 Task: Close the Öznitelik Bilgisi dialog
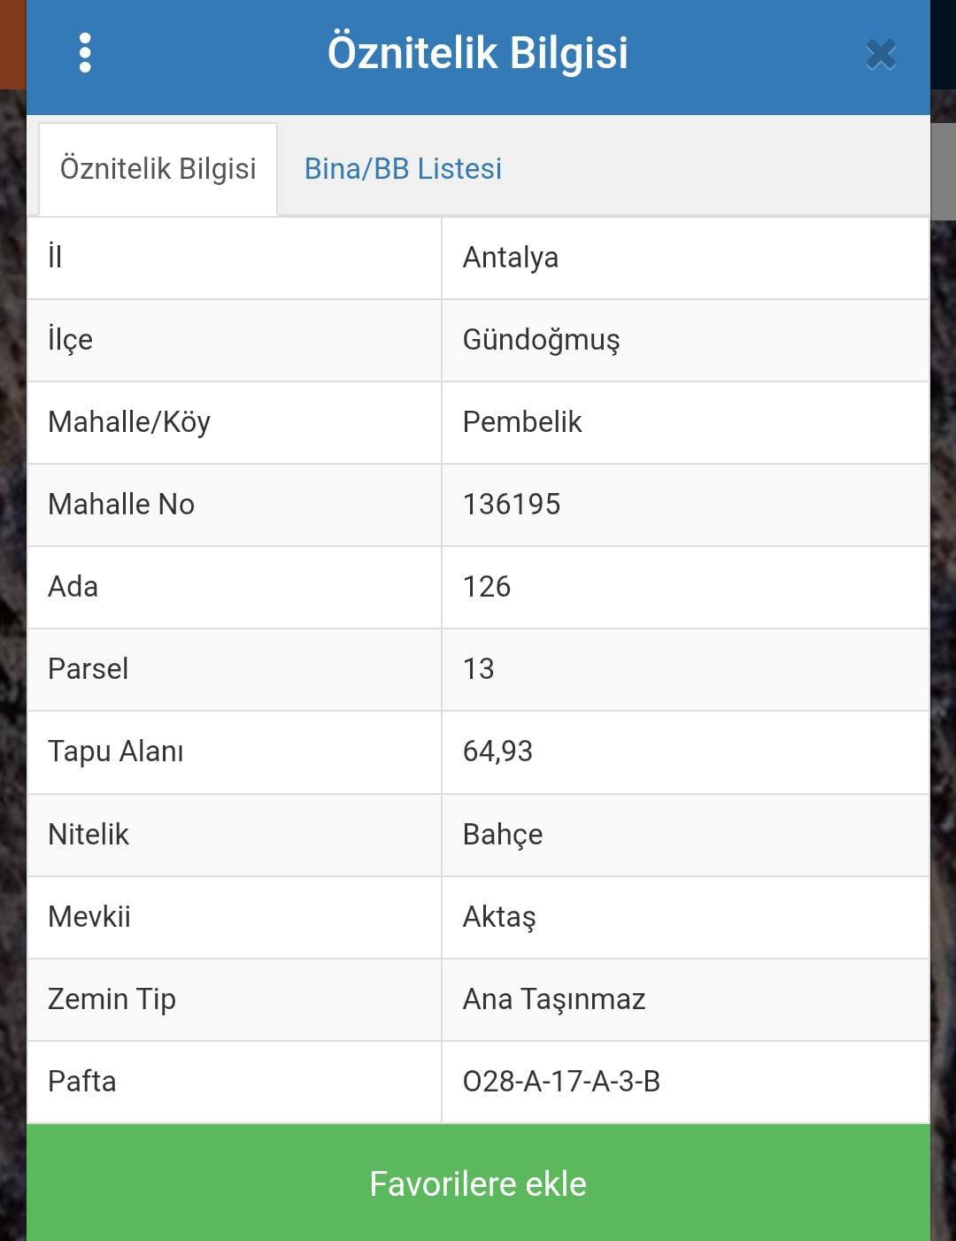click(881, 55)
